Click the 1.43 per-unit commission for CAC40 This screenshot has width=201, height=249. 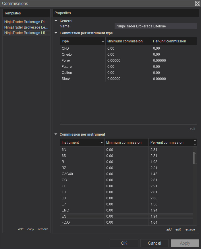pos(154,174)
